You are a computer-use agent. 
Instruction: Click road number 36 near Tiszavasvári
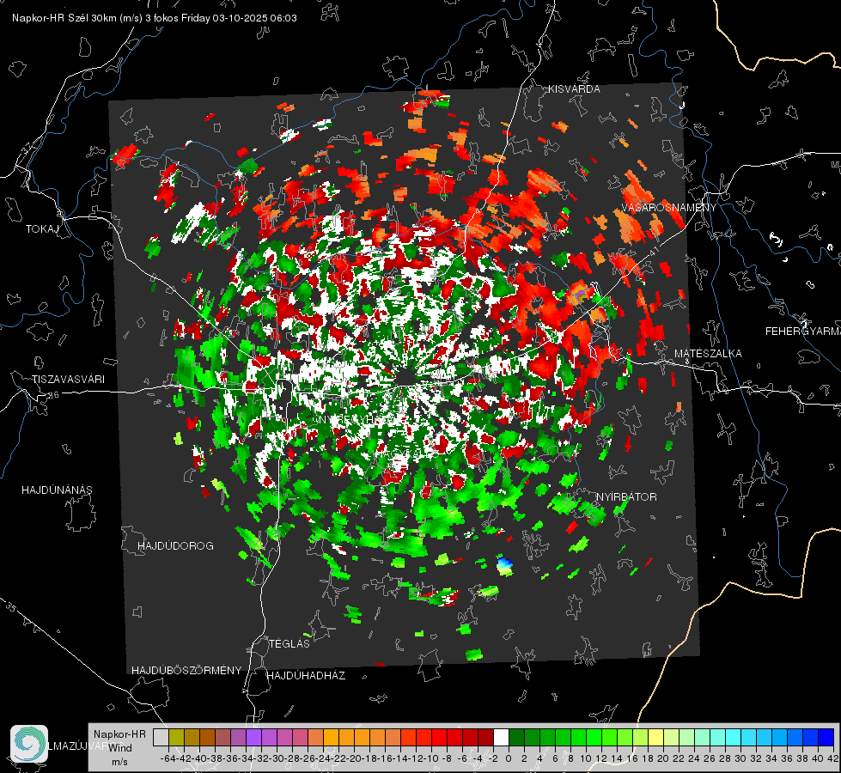pos(53,395)
